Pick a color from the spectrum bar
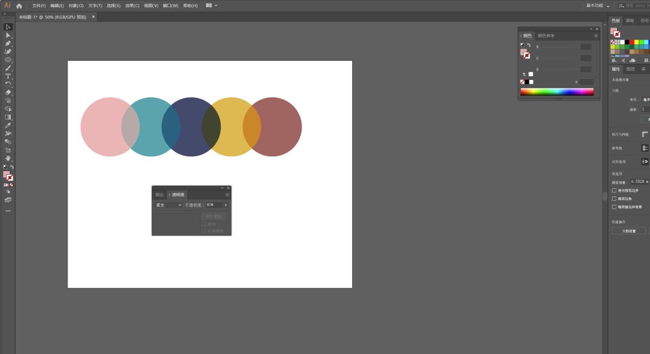This screenshot has height=354, width=650. tap(557, 92)
